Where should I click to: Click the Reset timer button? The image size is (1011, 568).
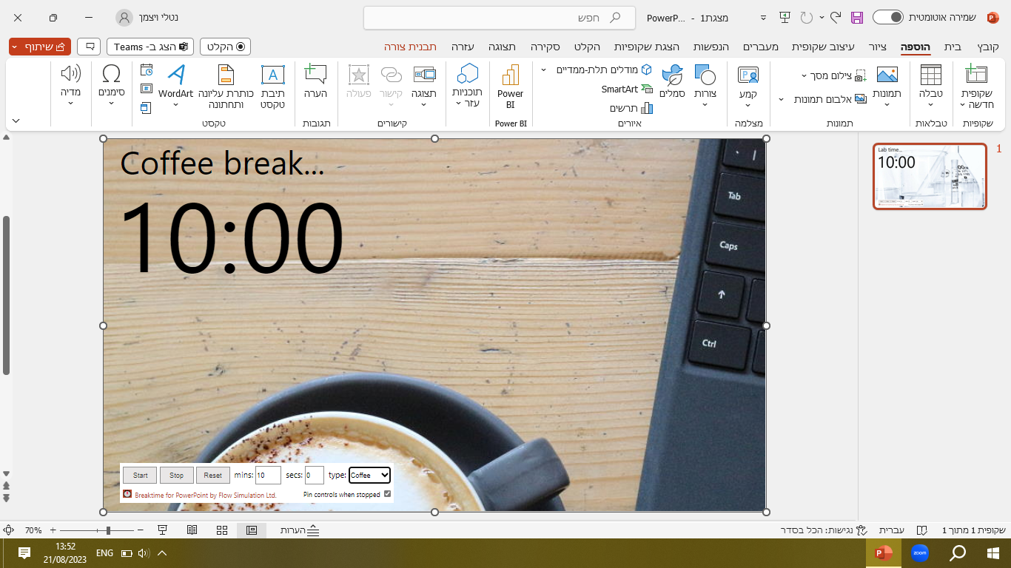coord(212,475)
